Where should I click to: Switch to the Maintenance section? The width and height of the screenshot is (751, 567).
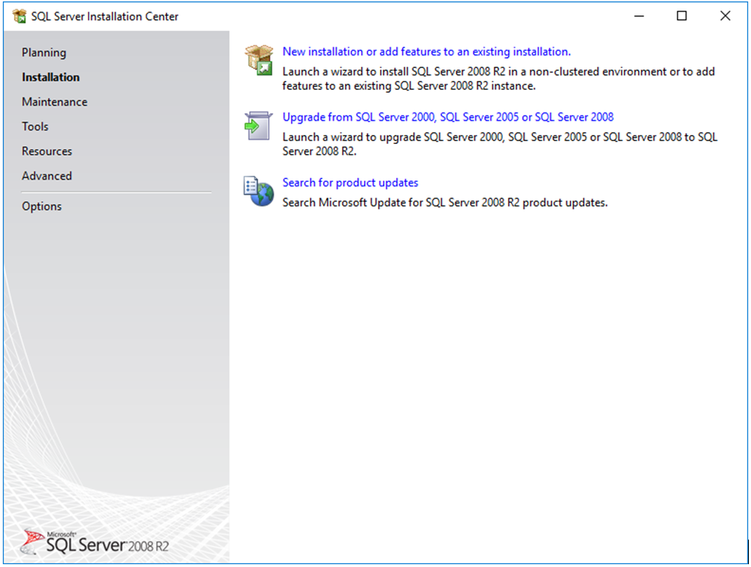(x=55, y=102)
